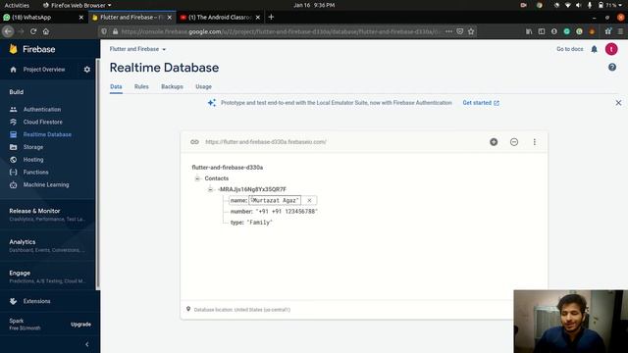628x353 pixels.
Task: Open Cloud Firestore section
Action: [x=42, y=122]
